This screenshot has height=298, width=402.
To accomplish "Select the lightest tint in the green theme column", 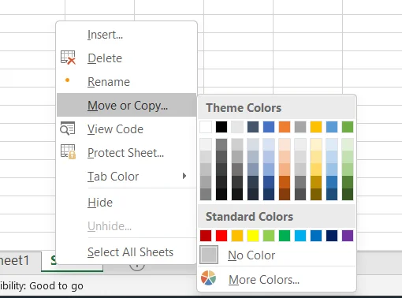I will (348, 144).
